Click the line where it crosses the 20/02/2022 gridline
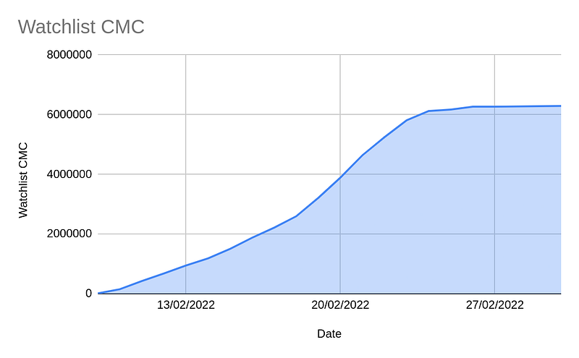This screenshot has width=579, height=358. click(x=340, y=176)
